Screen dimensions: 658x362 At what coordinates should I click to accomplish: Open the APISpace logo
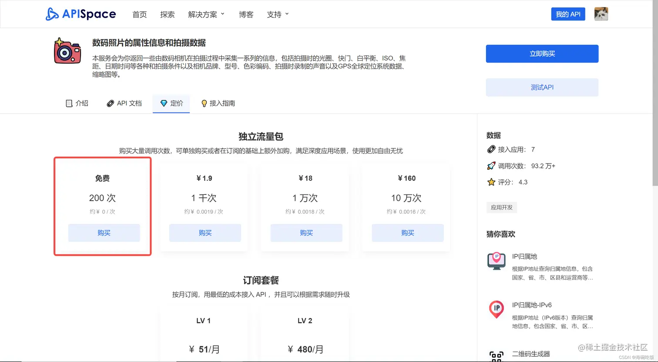[x=81, y=14]
